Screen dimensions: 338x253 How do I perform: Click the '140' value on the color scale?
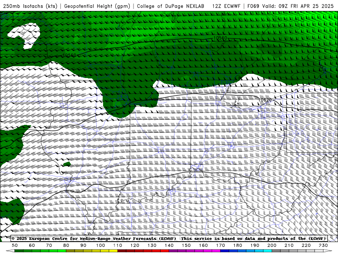point(169,245)
